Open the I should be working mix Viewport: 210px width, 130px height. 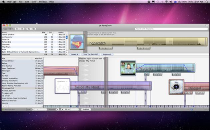(23, 78)
